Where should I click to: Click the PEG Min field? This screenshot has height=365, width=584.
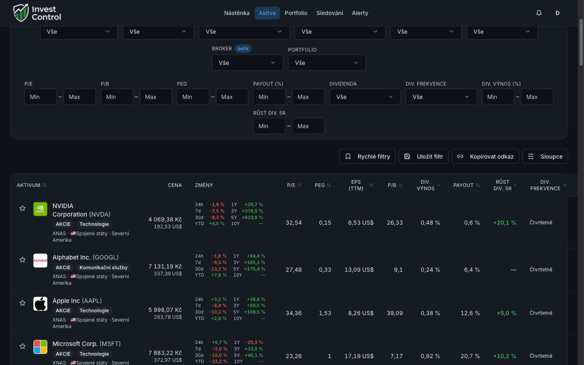[193, 97]
